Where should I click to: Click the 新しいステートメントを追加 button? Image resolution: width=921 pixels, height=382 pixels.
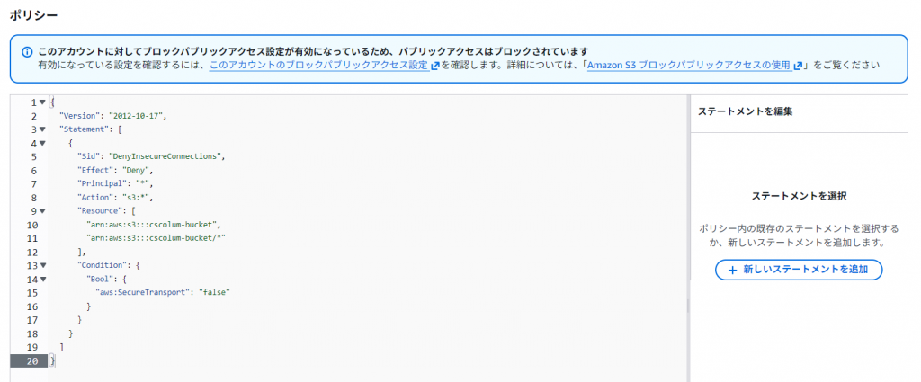click(799, 270)
